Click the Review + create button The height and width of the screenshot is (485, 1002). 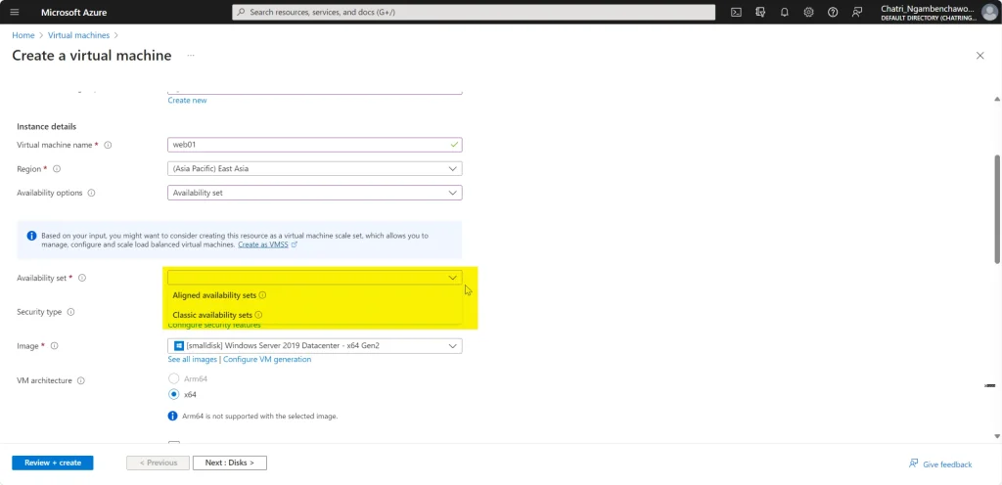pos(53,463)
